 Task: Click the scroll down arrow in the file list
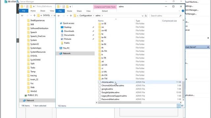click(183, 100)
